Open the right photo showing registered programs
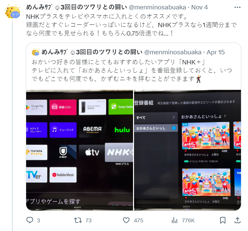The height and width of the screenshot is (231, 248). (x=188, y=150)
